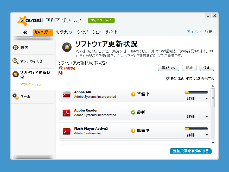The width and height of the screenshot is (229, 172).
Task: Click the アンチウイルス magnifier icon
Action: pyautogui.click(x=15, y=61)
